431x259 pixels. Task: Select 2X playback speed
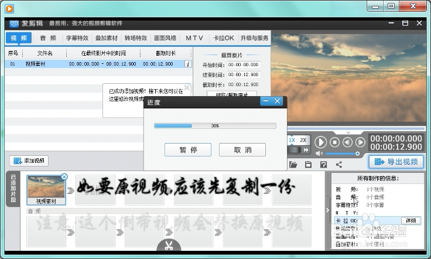(303, 140)
